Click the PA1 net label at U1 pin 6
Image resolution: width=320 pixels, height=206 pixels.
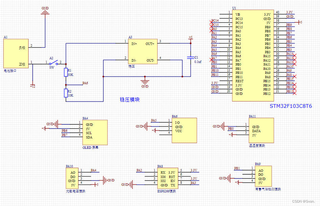click(x=214, y=33)
